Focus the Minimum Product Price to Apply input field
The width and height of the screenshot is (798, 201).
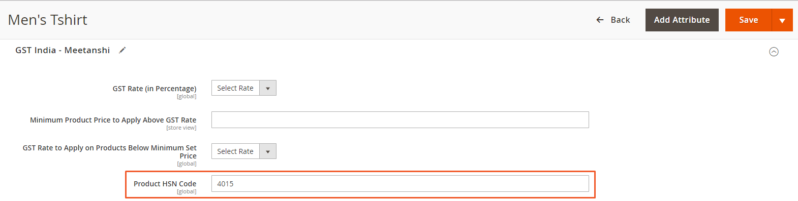coord(400,120)
